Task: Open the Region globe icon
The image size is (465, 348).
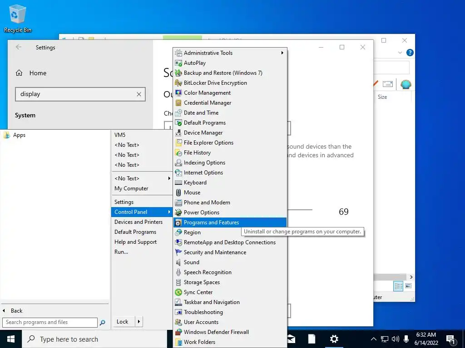Action: click(x=178, y=232)
